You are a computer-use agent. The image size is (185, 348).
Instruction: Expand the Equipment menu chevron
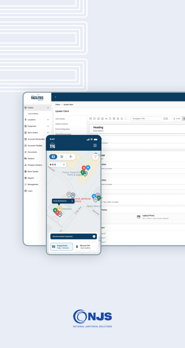[48, 126]
